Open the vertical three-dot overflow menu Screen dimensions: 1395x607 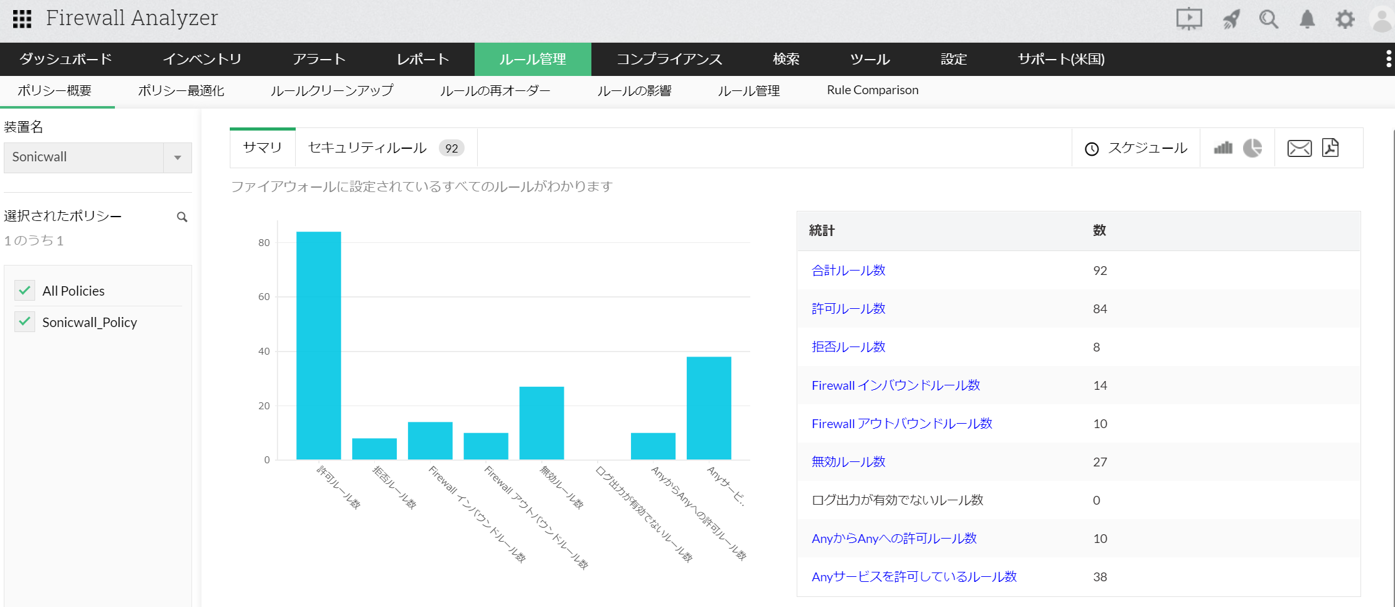[1388, 59]
